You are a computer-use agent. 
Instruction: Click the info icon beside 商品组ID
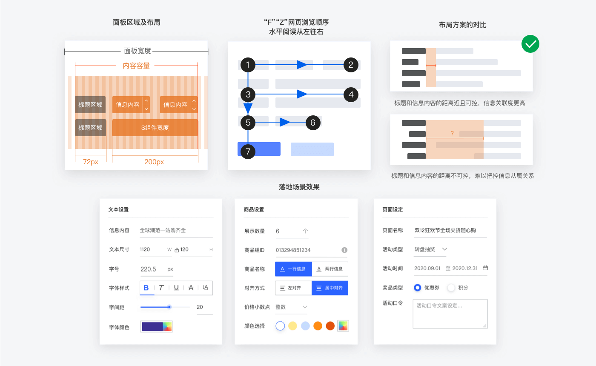[x=344, y=250]
